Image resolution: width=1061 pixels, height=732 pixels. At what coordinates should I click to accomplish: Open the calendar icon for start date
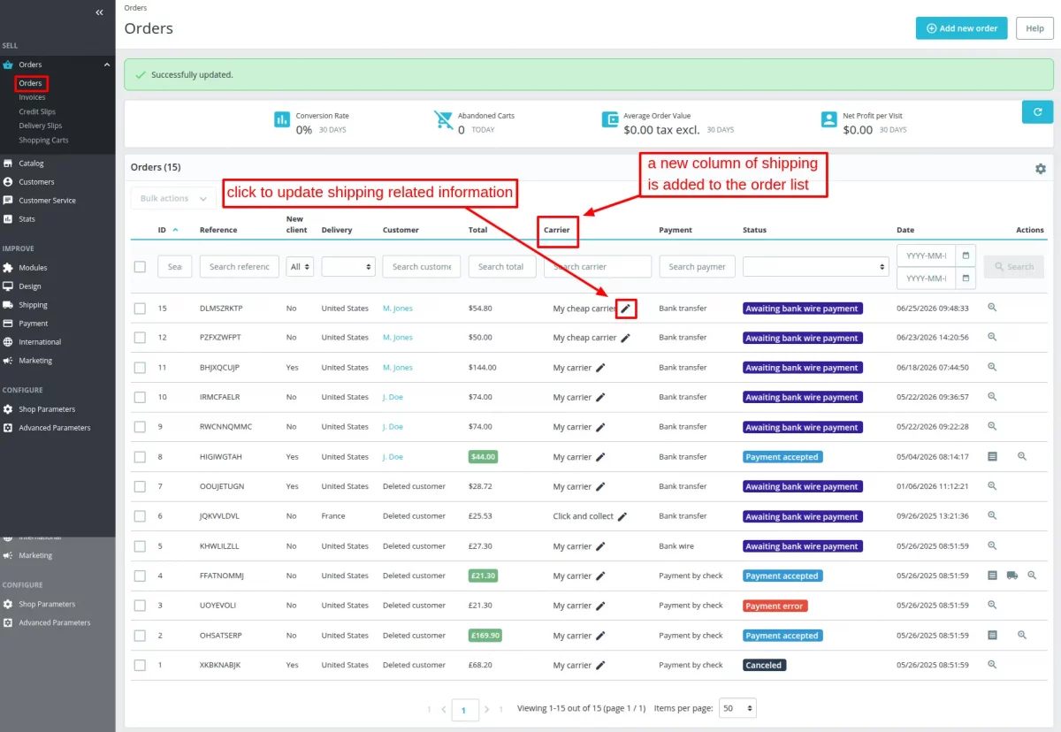[966, 255]
